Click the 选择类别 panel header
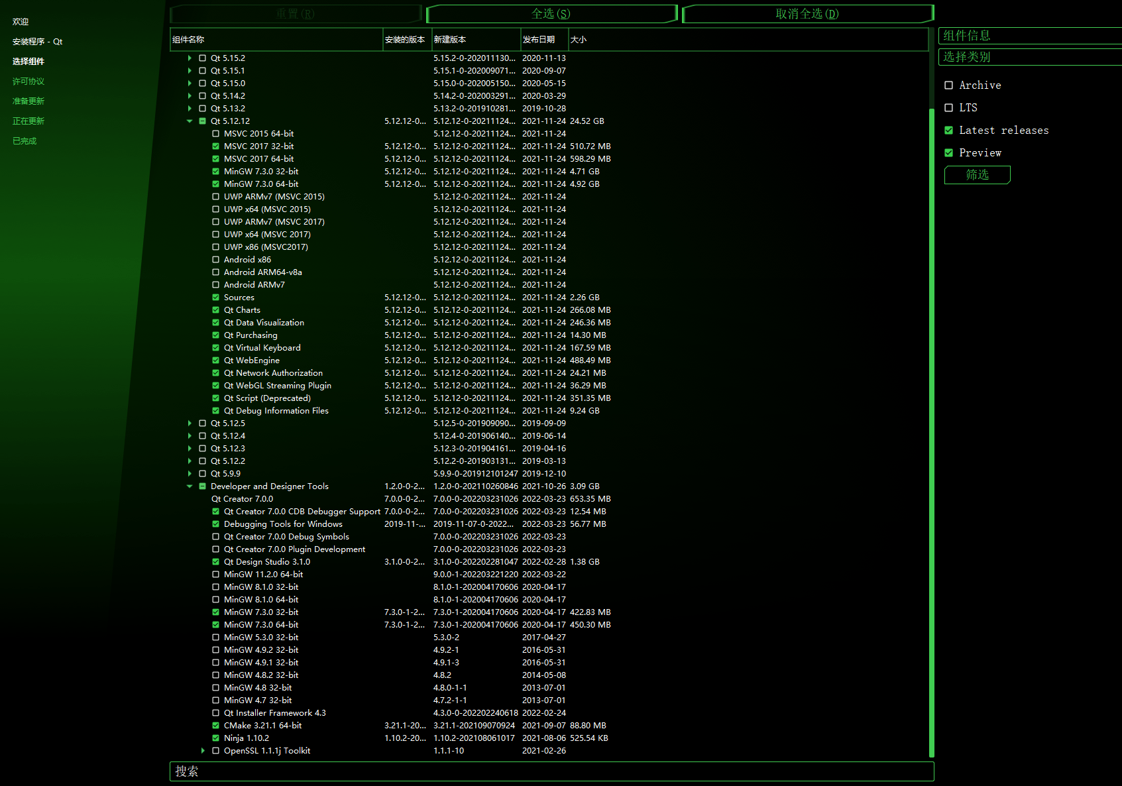The height and width of the screenshot is (786, 1122). 1030,57
